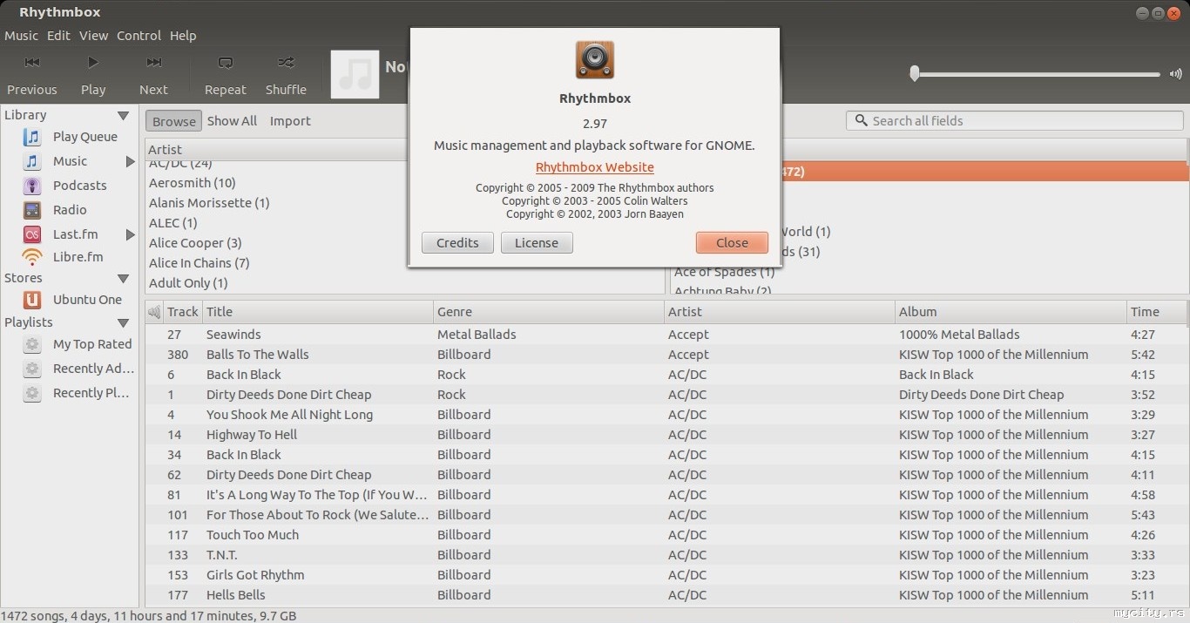Open the Music menu

pos(21,36)
